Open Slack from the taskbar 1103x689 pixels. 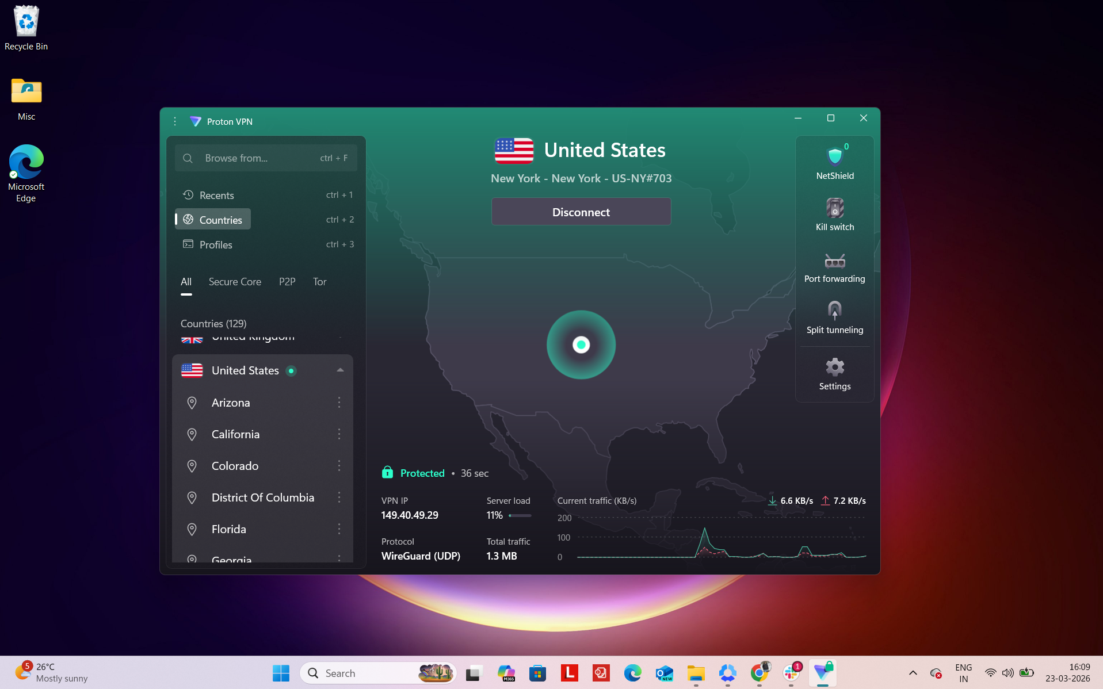792,673
